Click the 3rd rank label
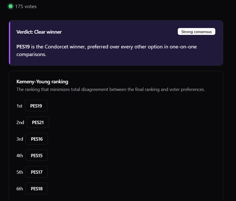This screenshot has height=201, width=236. click(x=20, y=139)
